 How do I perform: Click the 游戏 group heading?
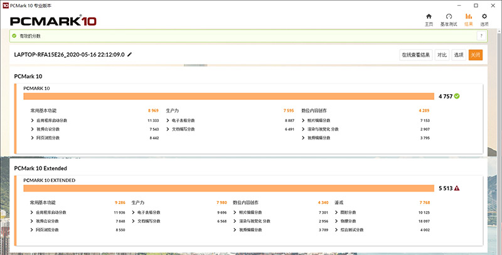pyautogui.click(x=339, y=202)
